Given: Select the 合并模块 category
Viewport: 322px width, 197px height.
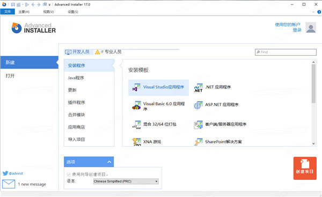Looking at the screenshot, I should pyautogui.click(x=89, y=115).
